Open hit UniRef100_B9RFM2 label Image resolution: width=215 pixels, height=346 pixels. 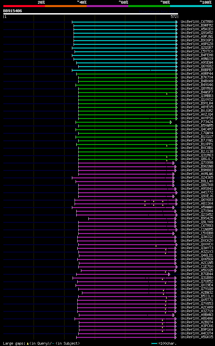[x=197, y=26]
